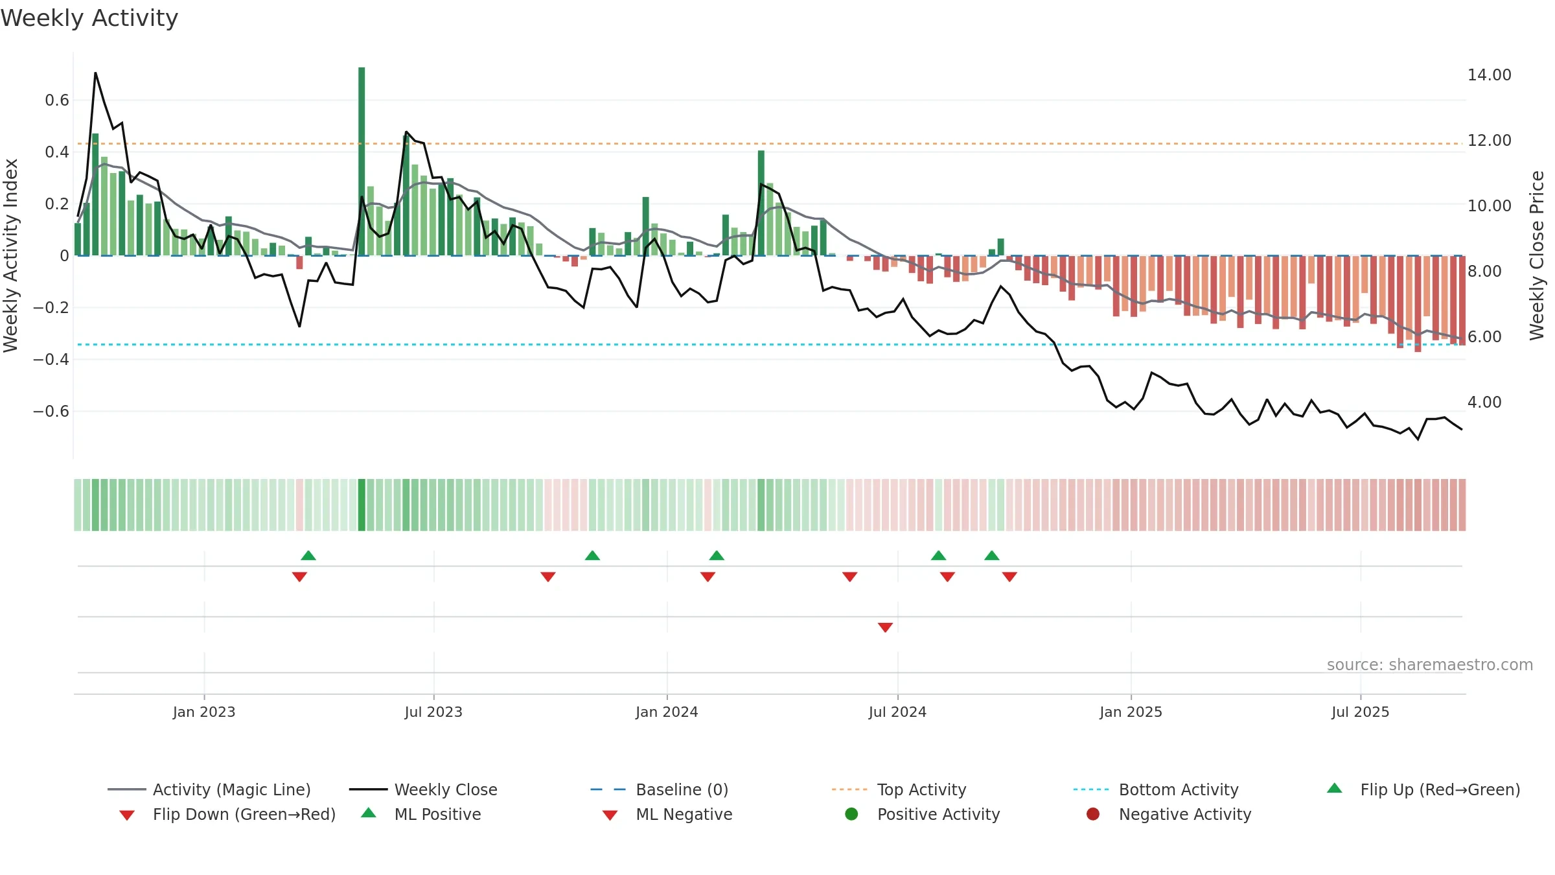Click the −0.2 left axis tick label

pos(51,307)
